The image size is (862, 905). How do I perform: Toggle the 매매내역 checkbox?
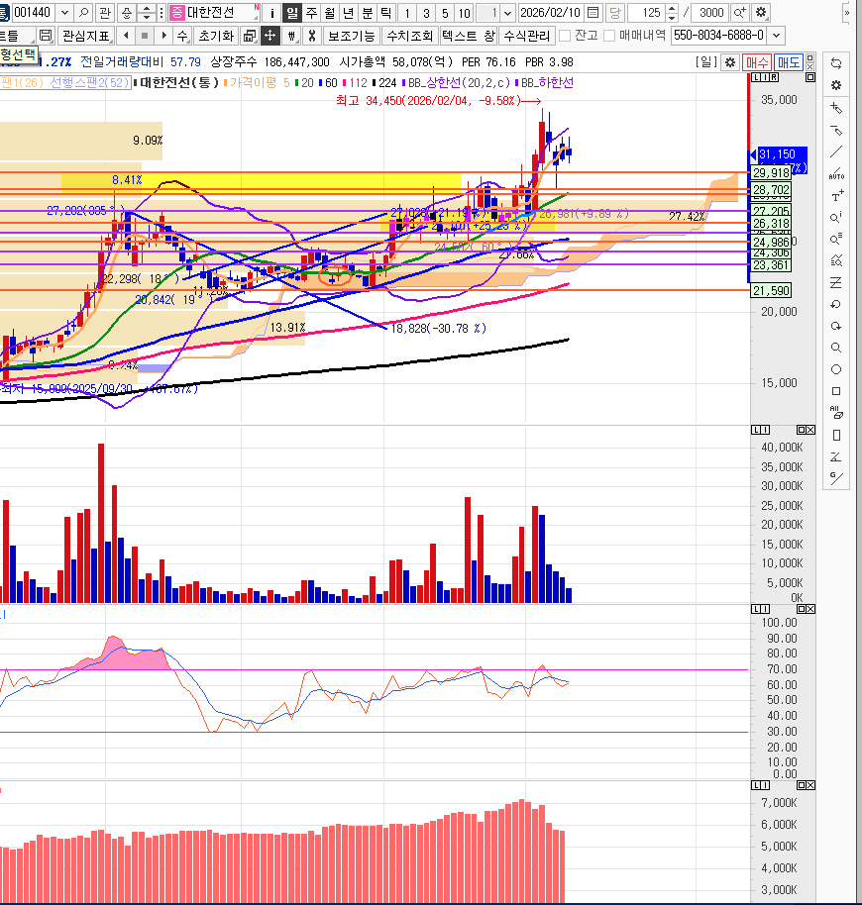pyautogui.click(x=610, y=36)
